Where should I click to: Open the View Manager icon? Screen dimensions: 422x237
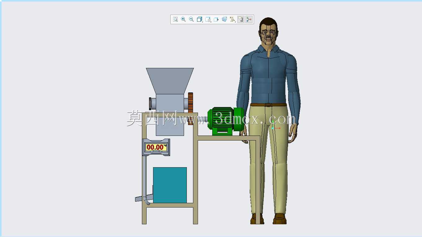(216, 20)
